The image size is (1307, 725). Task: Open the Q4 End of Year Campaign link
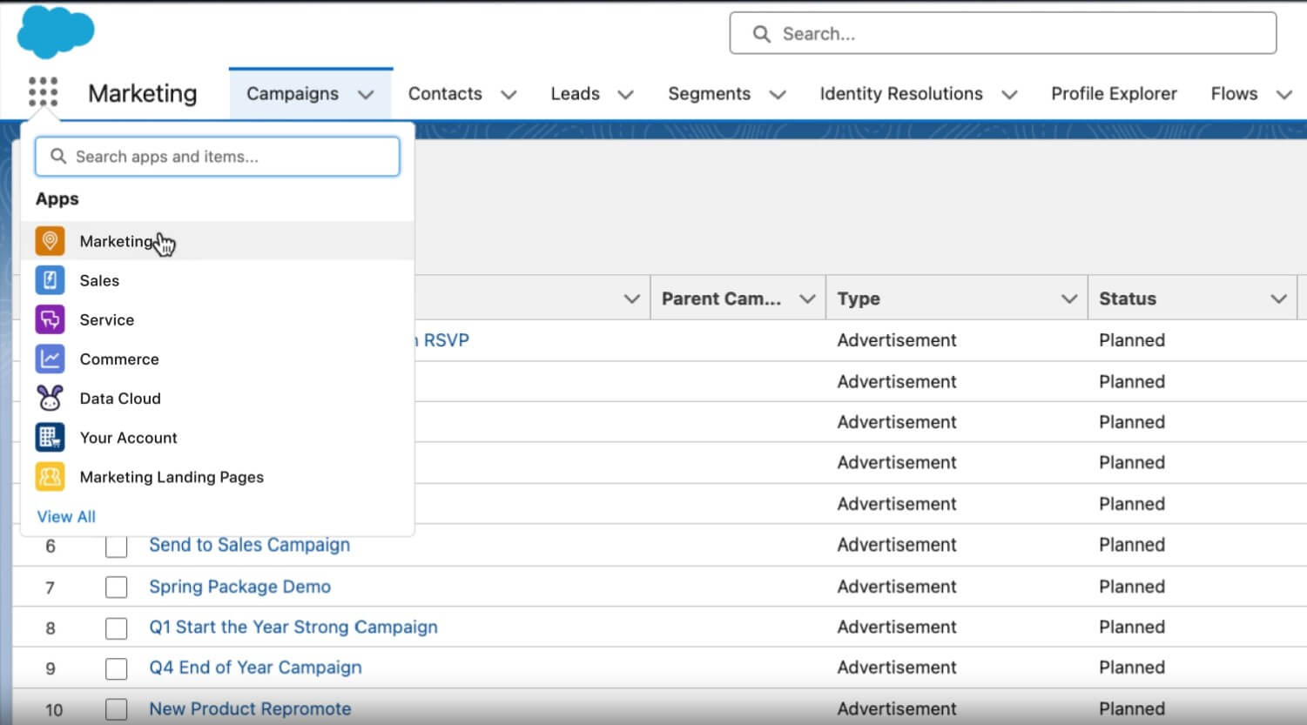(x=255, y=668)
